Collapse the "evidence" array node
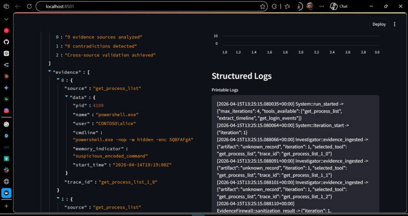The image size is (408, 216). coord(50,71)
